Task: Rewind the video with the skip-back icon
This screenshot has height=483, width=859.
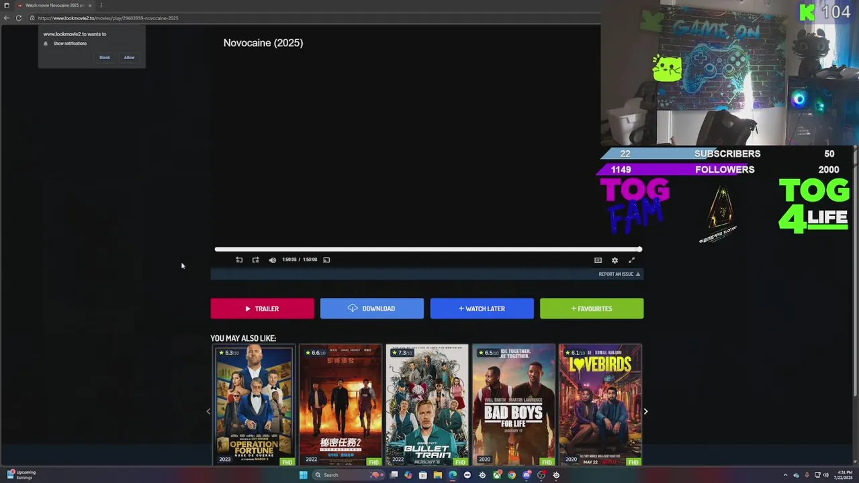Action: coord(239,260)
